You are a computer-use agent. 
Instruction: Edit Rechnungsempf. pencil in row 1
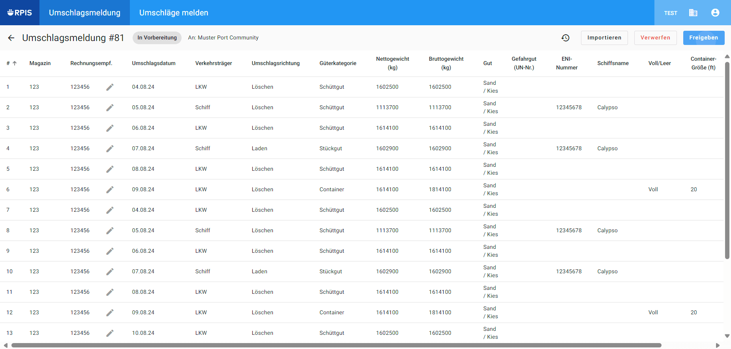pos(110,87)
